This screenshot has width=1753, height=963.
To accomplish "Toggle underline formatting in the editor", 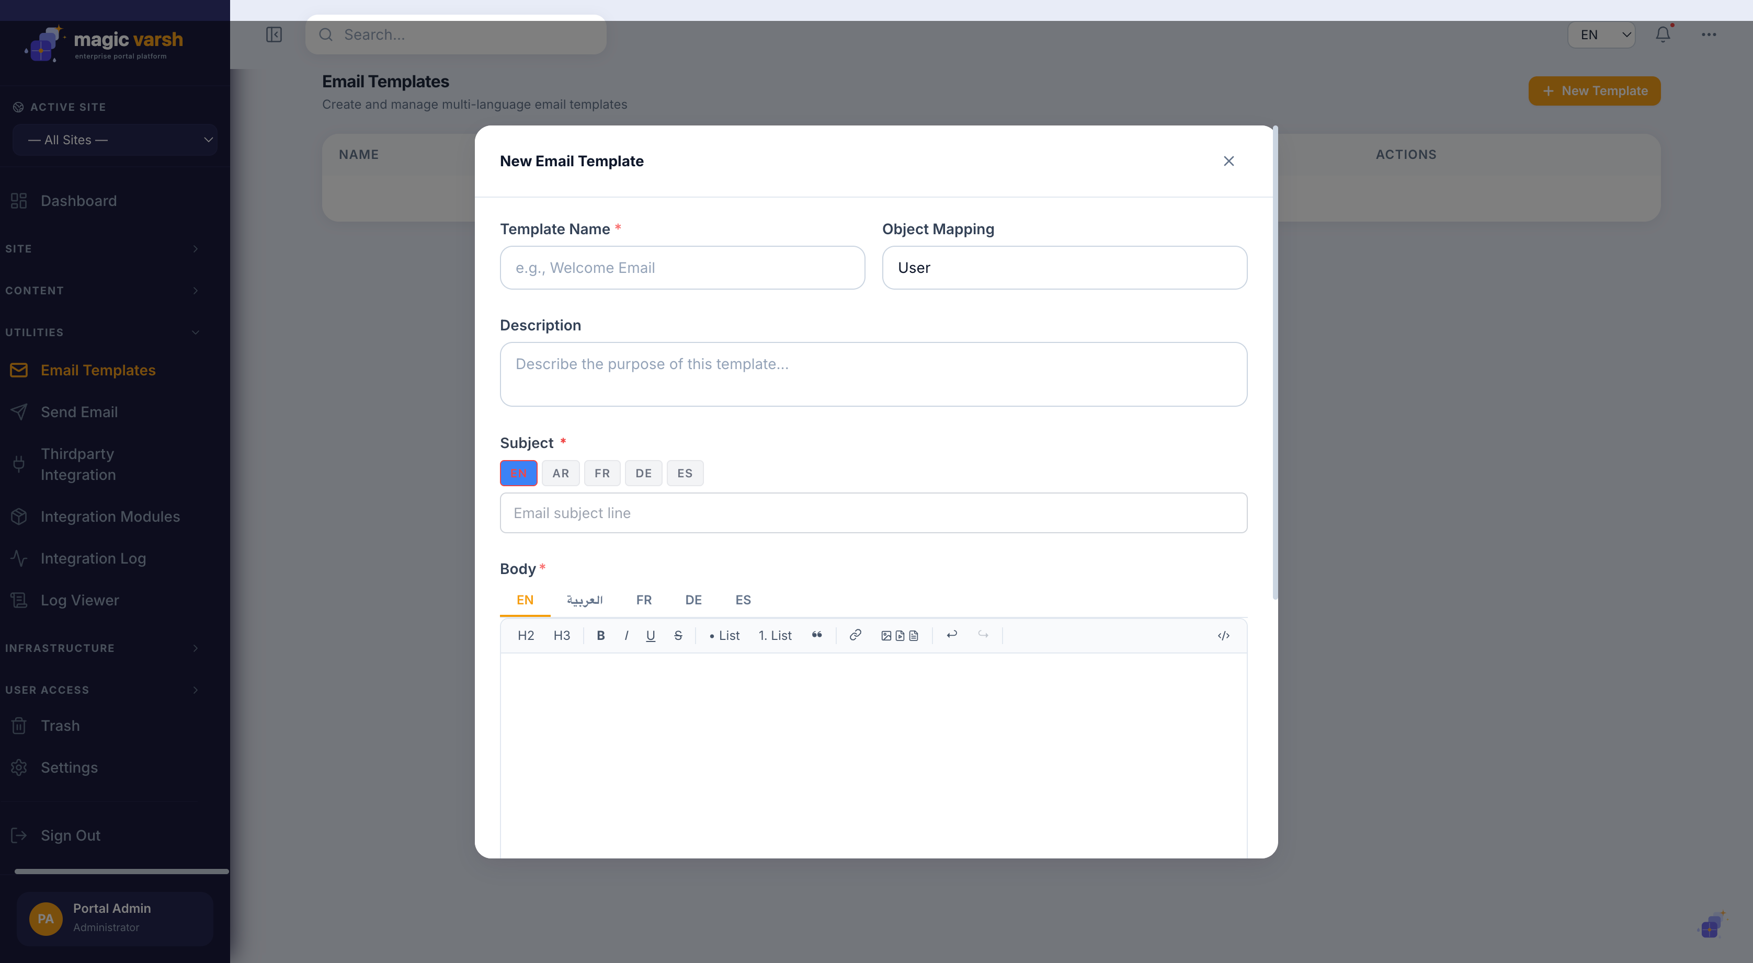I will coord(651,635).
